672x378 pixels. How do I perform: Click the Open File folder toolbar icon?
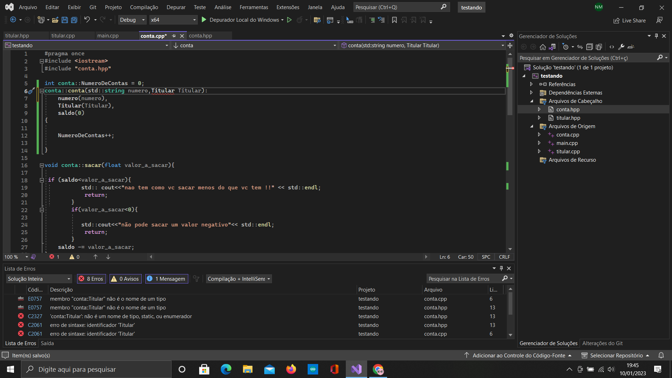pyautogui.click(x=55, y=20)
